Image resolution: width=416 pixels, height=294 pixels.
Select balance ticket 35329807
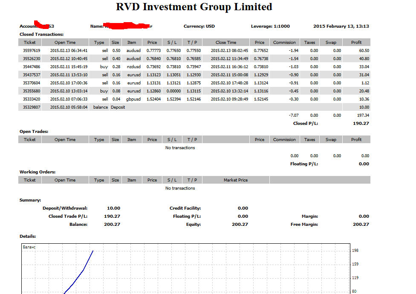click(x=31, y=107)
